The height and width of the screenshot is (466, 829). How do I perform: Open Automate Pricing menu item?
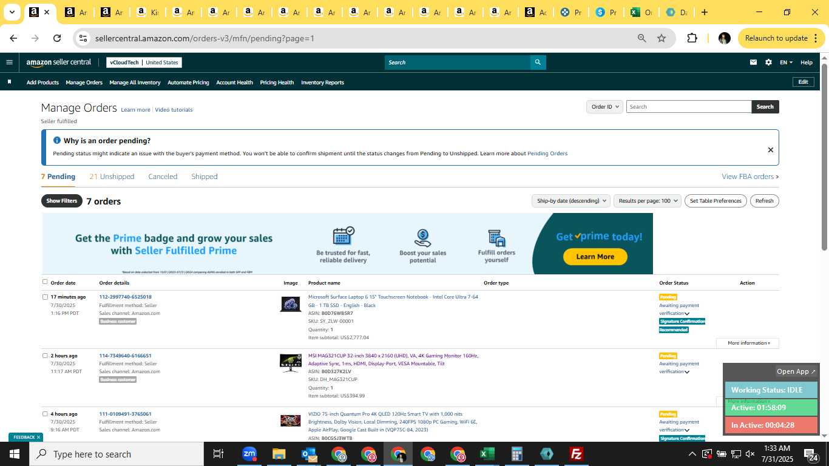pyautogui.click(x=188, y=83)
